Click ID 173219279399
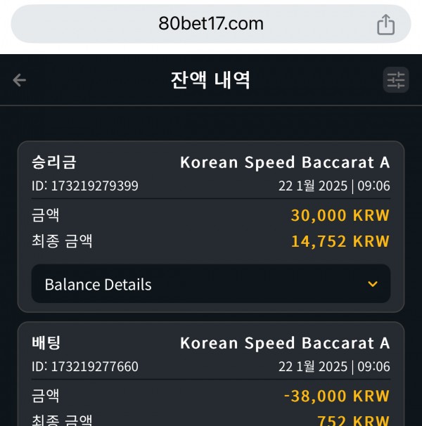The width and height of the screenshot is (422, 426). (85, 186)
